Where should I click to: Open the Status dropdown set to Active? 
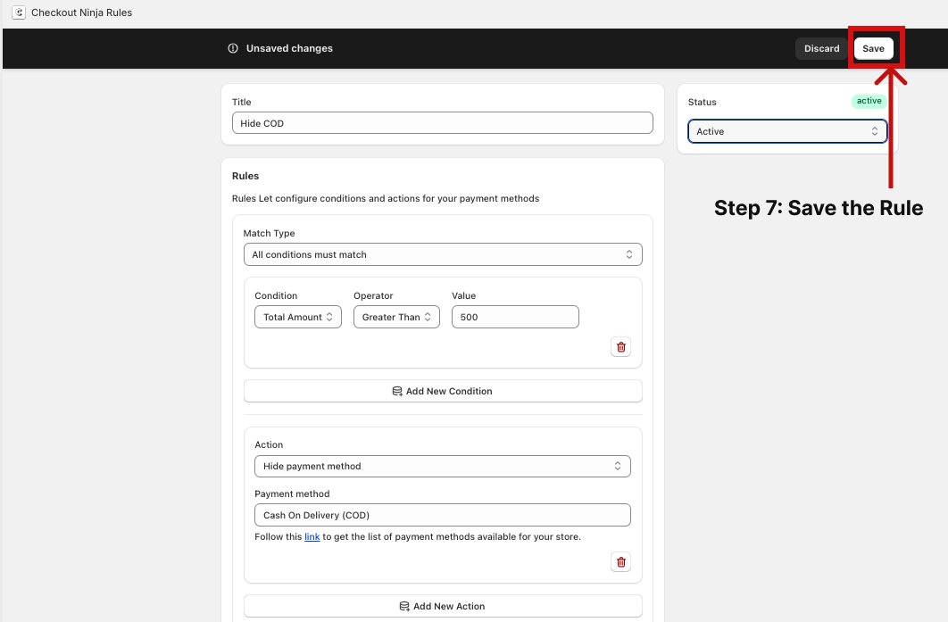[787, 131]
